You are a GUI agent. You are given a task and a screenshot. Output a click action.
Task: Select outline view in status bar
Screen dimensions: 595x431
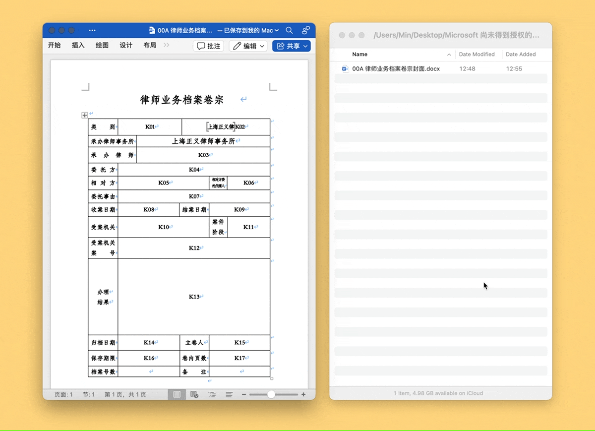[212, 394]
